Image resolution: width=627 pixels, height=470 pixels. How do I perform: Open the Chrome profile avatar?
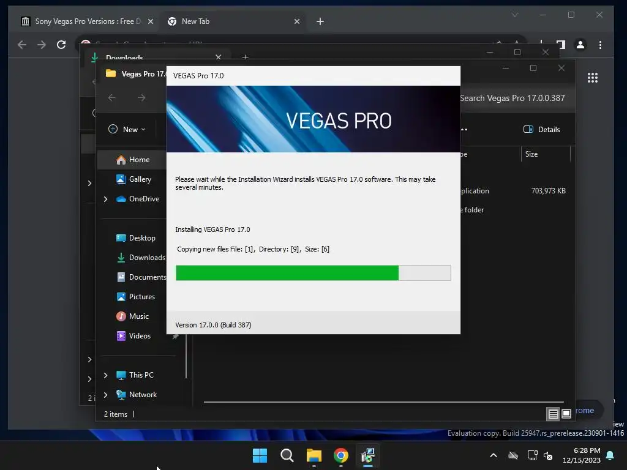[x=580, y=45]
